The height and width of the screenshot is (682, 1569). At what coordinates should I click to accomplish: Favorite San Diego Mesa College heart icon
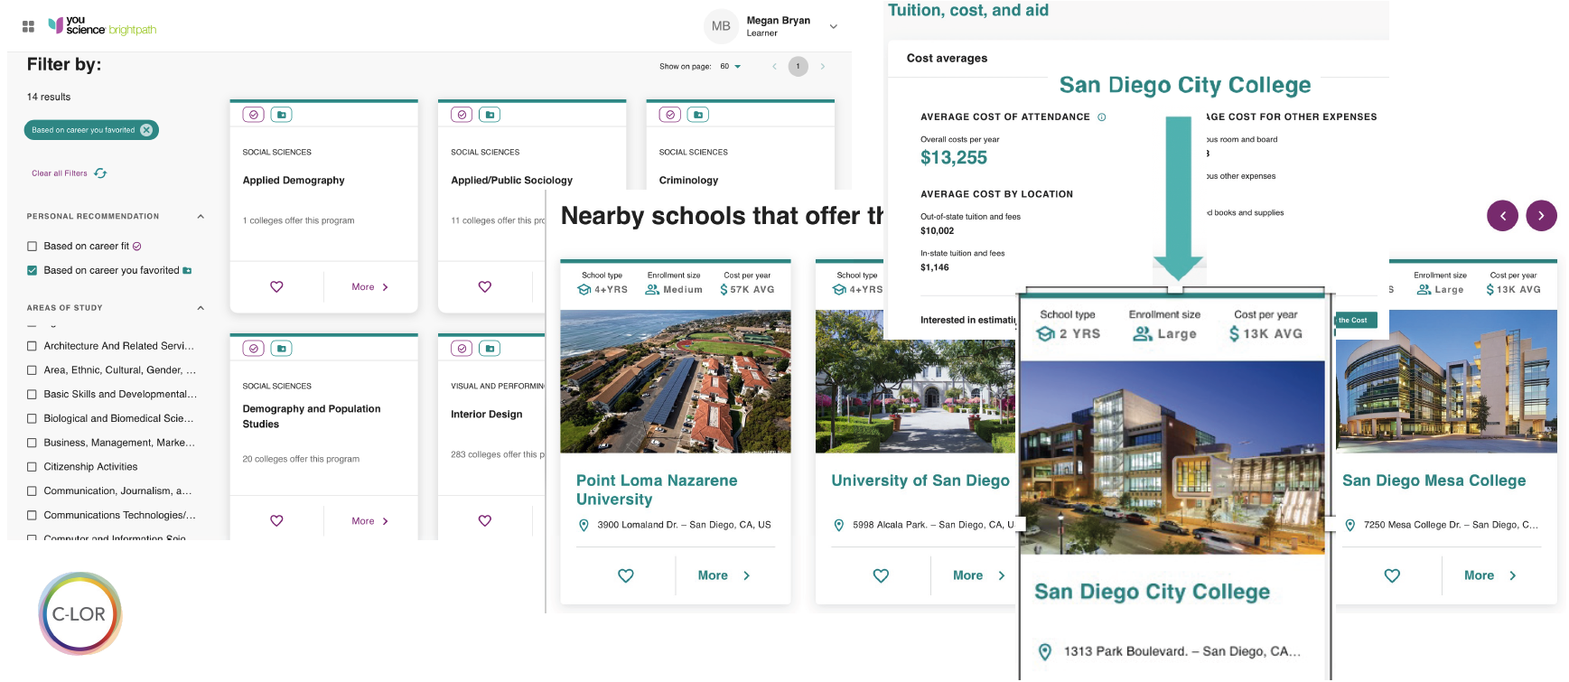coord(1392,575)
